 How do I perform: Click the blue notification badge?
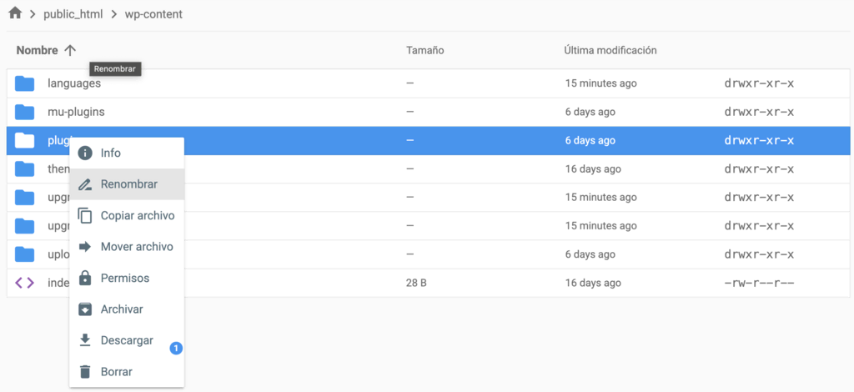tap(176, 348)
